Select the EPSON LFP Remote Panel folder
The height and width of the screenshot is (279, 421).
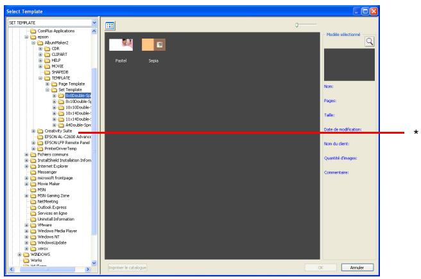point(67,143)
